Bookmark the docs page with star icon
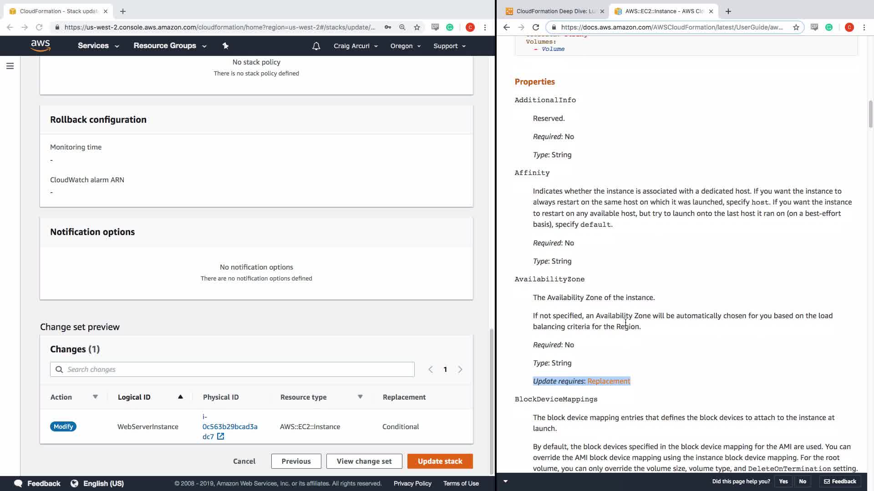The width and height of the screenshot is (874, 491). tap(796, 27)
